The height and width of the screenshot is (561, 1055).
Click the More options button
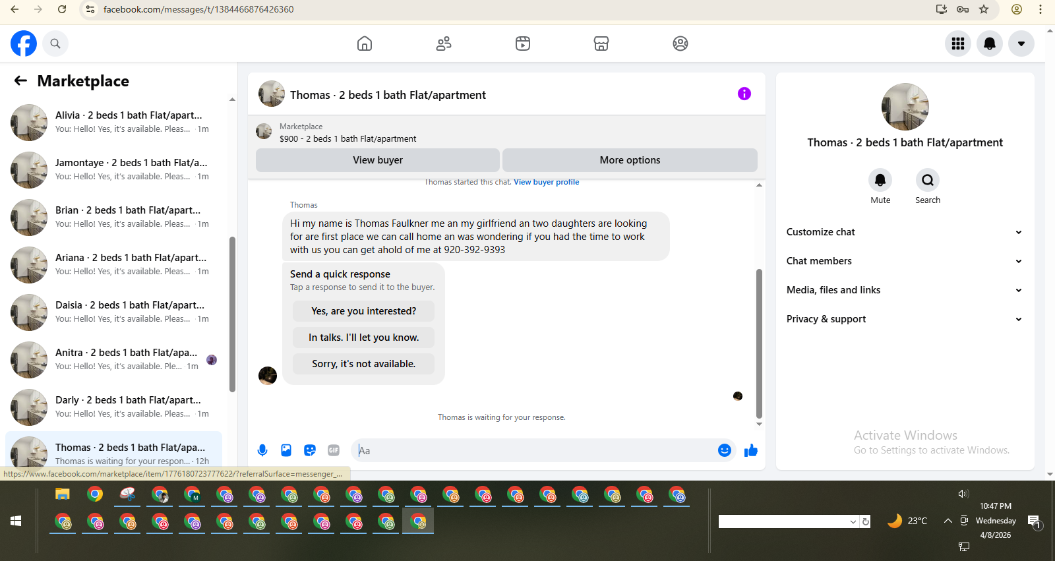coord(630,160)
